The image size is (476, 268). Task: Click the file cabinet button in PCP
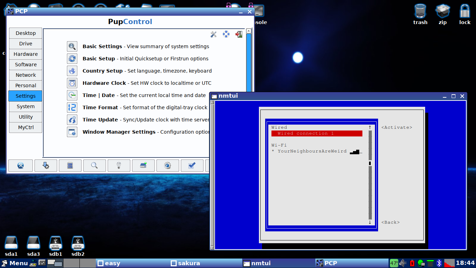click(70, 165)
